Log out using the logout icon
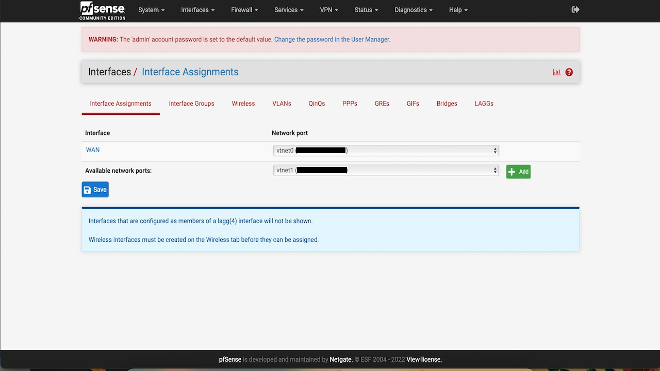This screenshot has width=660, height=371. pos(575,9)
